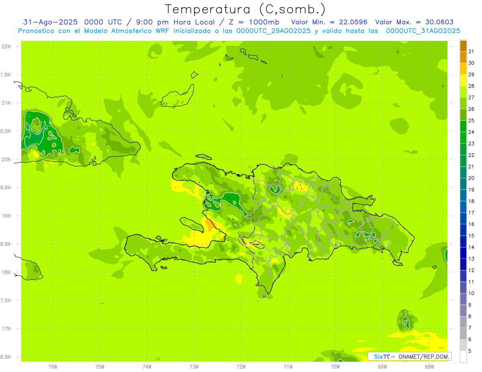Screen dimensions: 482x372
Task: Click the '18N' latitude label
Action: coord(6,272)
